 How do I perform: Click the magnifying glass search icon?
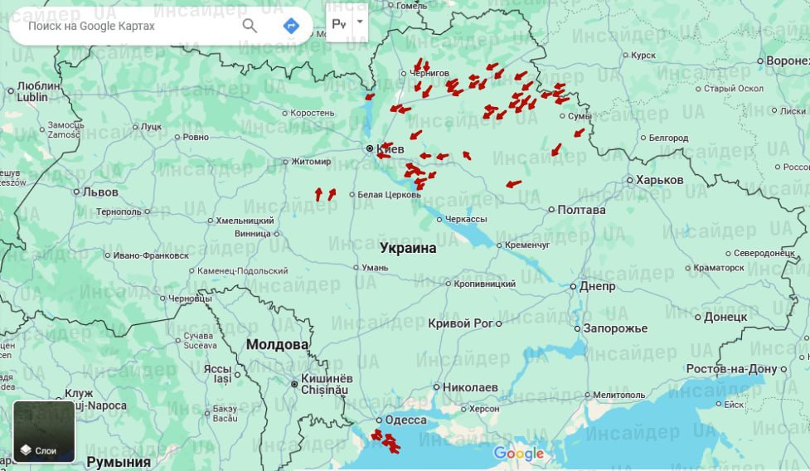pos(250,26)
